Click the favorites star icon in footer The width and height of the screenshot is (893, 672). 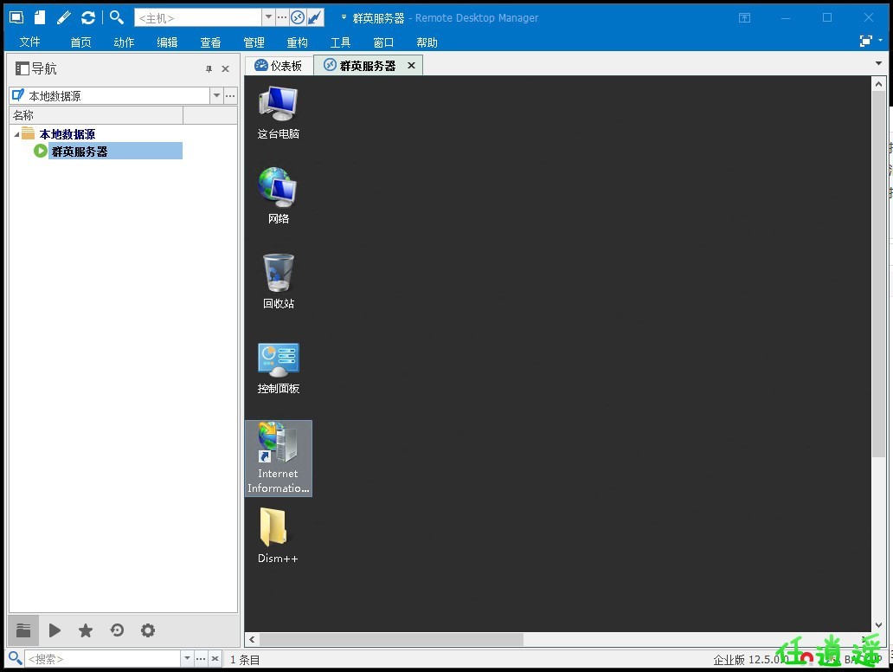[86, 630]
